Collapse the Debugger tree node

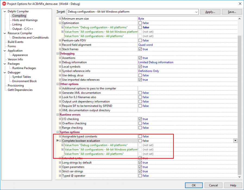[5, 72]
